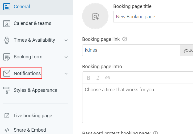The width and height of the screenshot is (193, 134).
Task: Click the Times & Availability watch icon
Action: [x=7, y=40]
